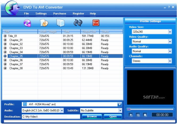Screen dimensions: 177x124
Task: Click the preview seek slider handle
Action: (x=129, y=109)
